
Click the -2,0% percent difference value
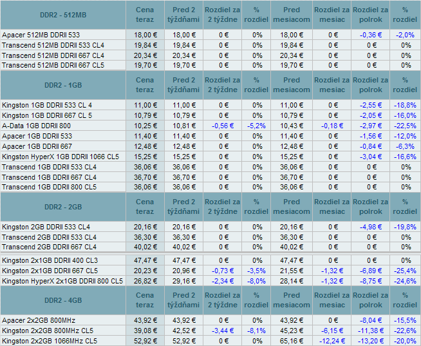[x=406, y=35]
